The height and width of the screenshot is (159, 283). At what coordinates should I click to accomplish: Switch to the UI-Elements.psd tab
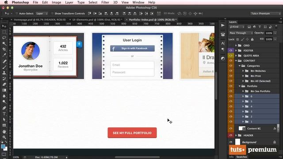point(97,19)
